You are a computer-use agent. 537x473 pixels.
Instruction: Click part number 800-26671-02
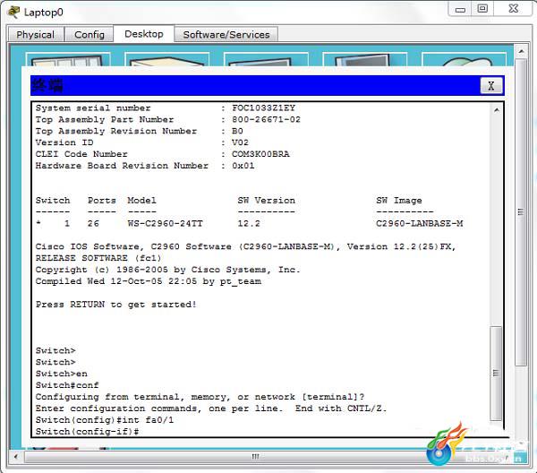(266, 120)
